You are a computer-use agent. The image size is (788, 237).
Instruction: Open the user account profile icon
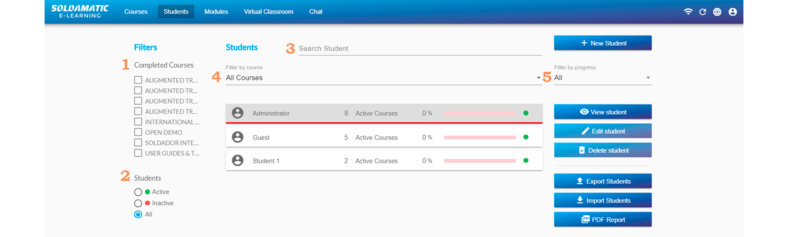click(x=732, y=12)
